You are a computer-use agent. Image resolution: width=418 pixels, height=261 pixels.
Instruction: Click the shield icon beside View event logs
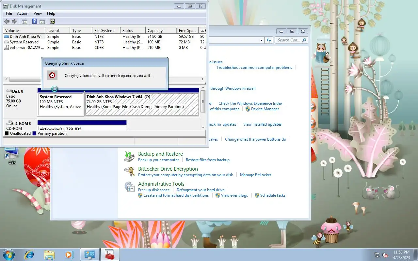218,195
